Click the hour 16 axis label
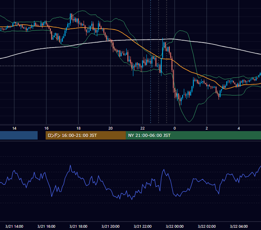Image resolution: width=261 pixels, height=230 pixels. pyautogui.click(x=46, y=128)
